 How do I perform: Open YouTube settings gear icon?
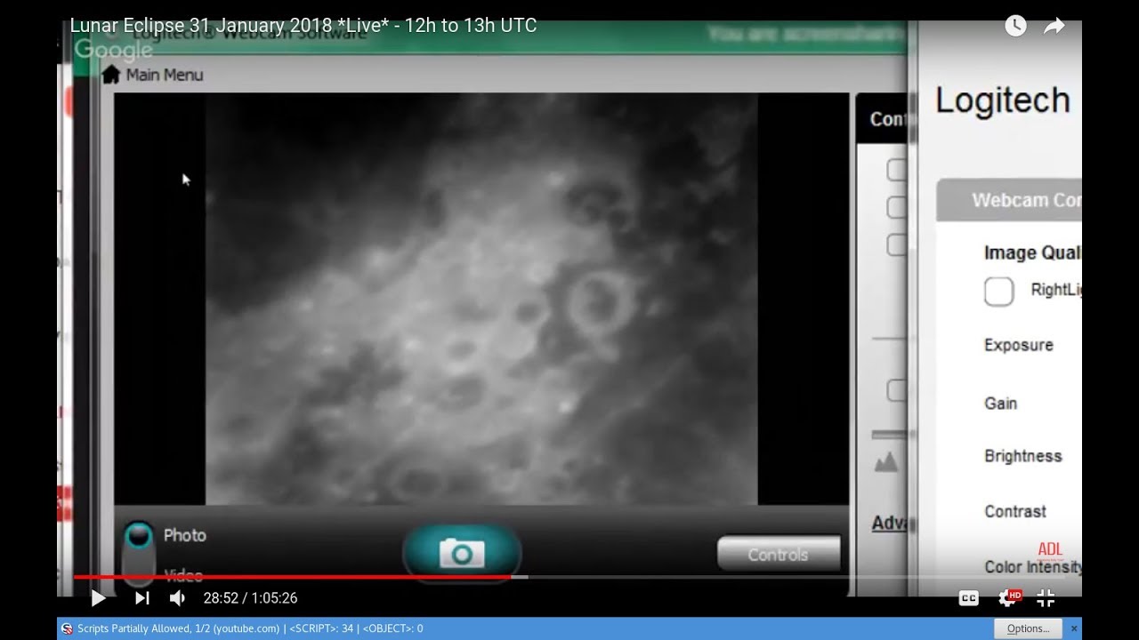click(1008, 598)
